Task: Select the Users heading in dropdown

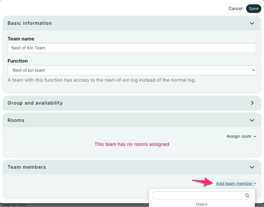Action: pyautogui.click(x=202, y=204)
